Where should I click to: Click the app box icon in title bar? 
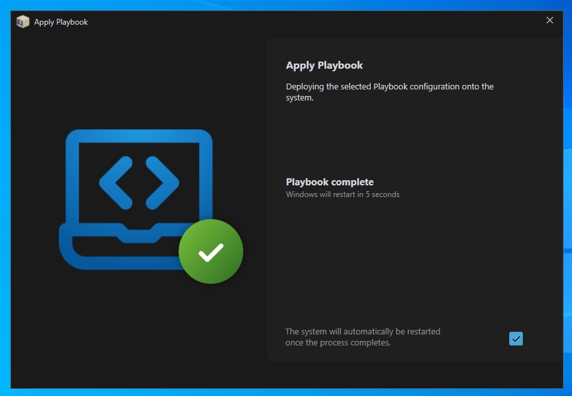click(23, 22)
